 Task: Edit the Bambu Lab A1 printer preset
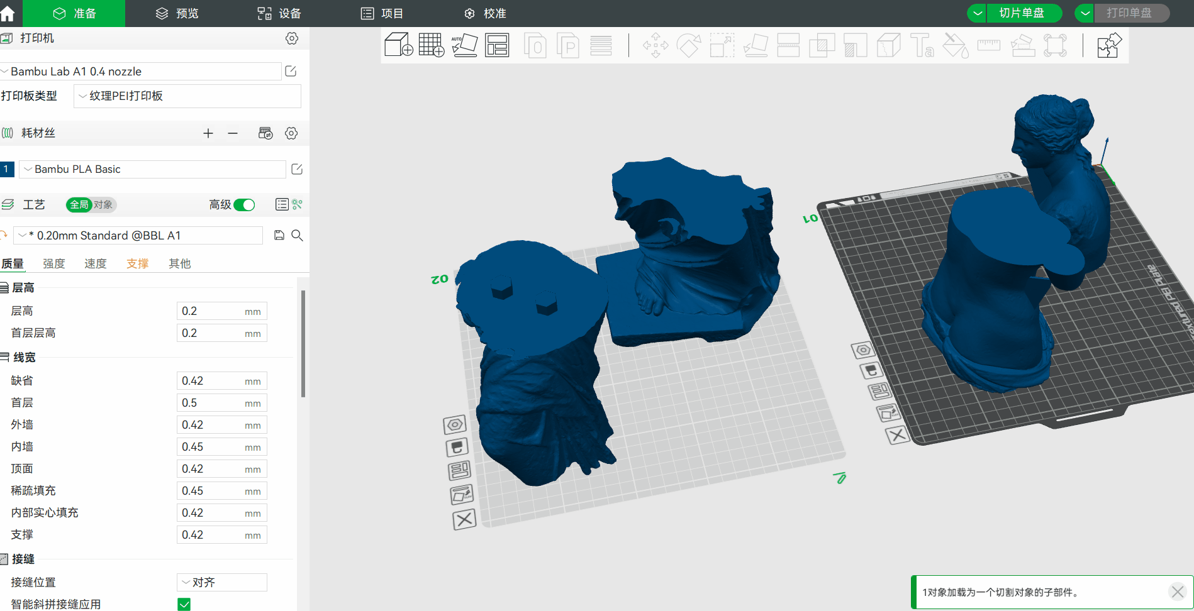click(x=291, y=71)
